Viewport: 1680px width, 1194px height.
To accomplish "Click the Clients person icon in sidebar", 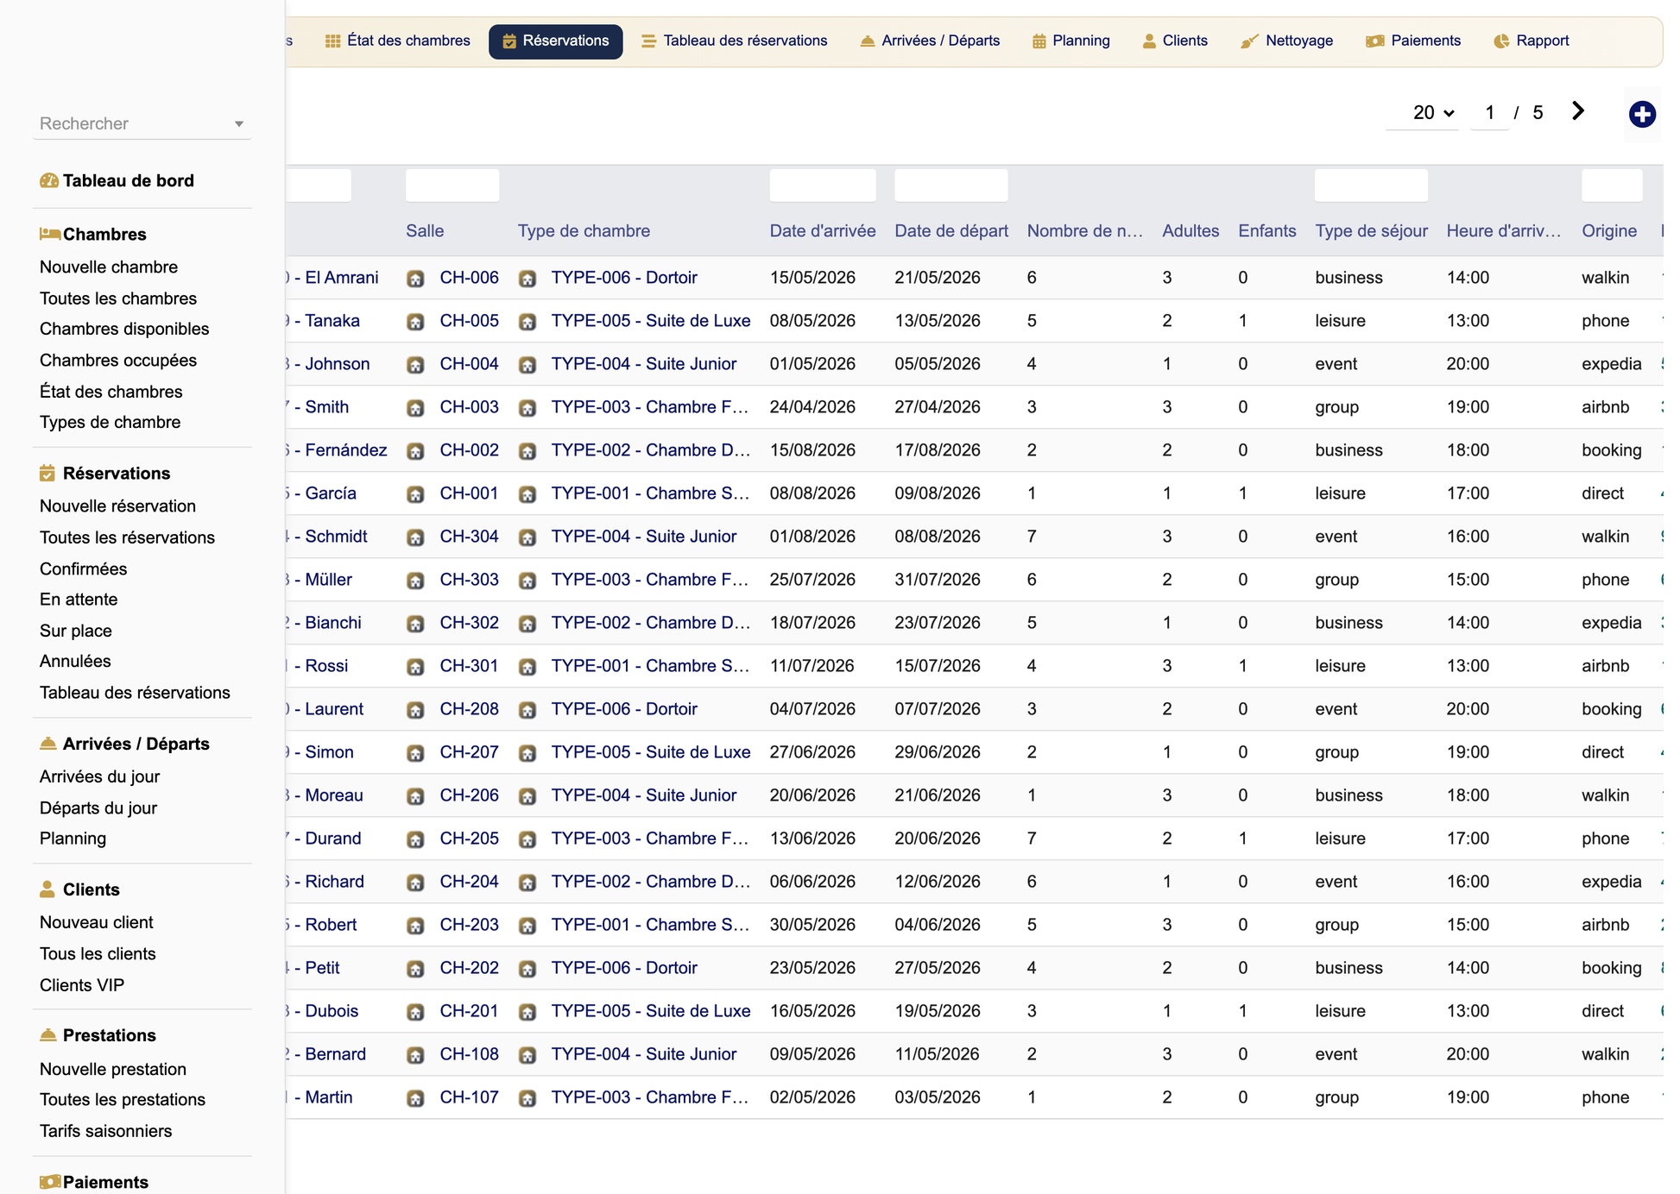I will (47, 889).
